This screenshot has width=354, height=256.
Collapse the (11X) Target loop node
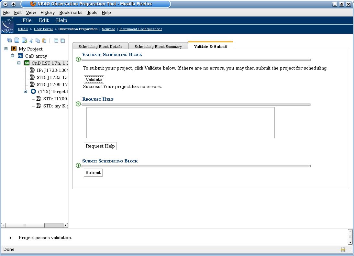[25, 91]
